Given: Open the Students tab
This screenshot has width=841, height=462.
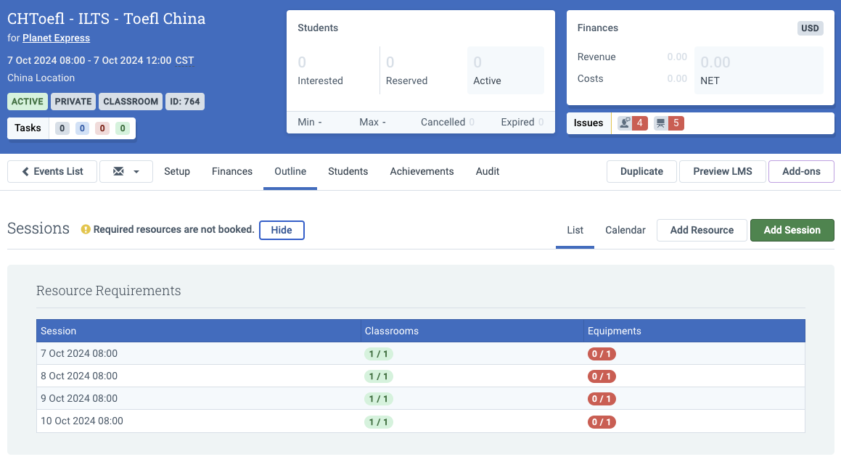Looking at the screenshot, I should pos(348,171).
